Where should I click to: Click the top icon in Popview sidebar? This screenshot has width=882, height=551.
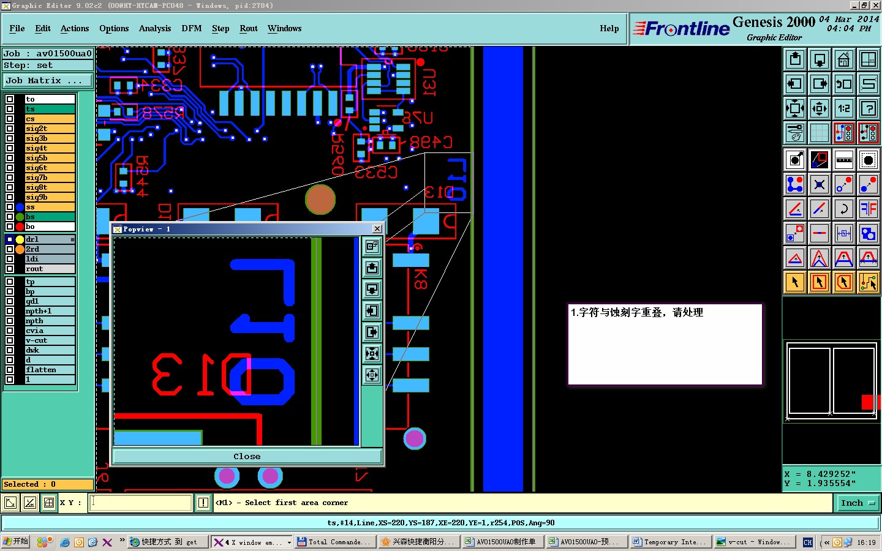point(372,246)
